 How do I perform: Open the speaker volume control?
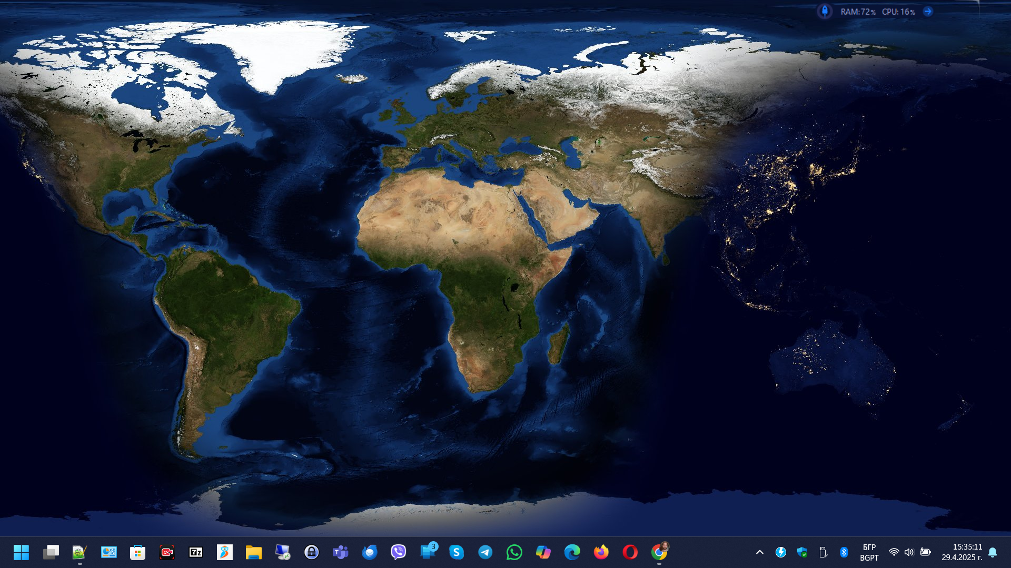coord(909,552)
